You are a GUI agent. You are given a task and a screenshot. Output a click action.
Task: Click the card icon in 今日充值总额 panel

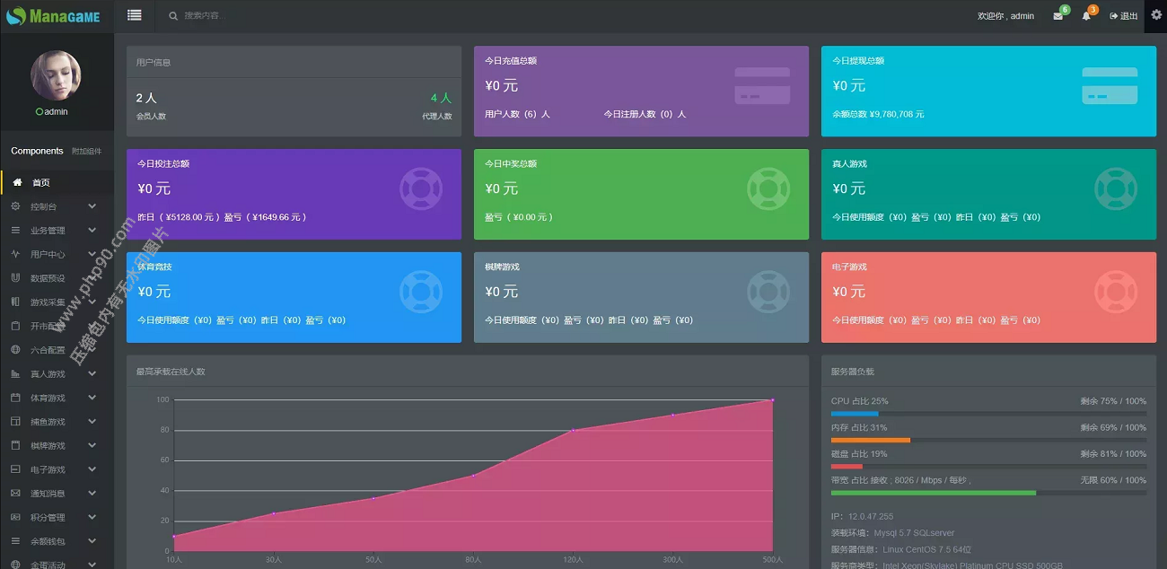(762, 85)
